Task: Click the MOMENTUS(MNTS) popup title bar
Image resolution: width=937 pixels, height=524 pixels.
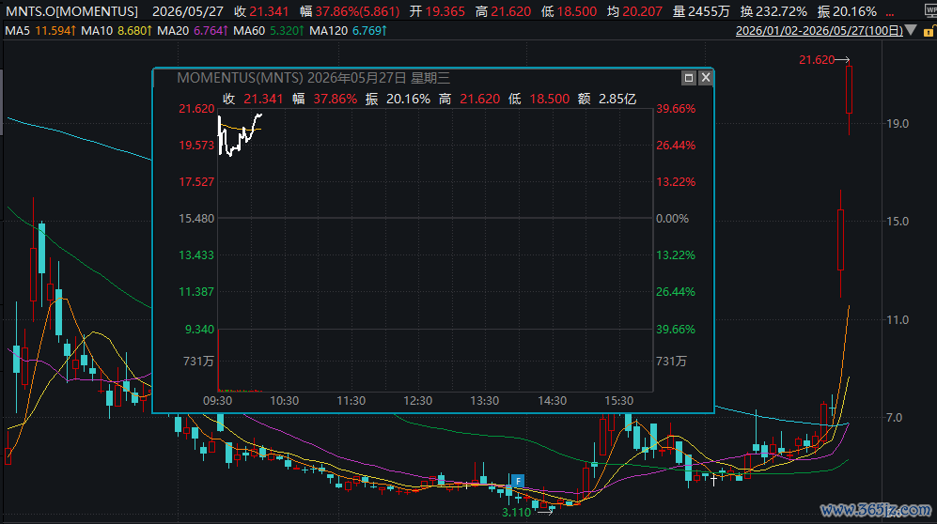Action: coord(417,78)
